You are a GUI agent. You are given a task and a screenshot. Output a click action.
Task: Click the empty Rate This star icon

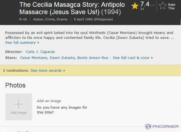[x=163, y=5]
